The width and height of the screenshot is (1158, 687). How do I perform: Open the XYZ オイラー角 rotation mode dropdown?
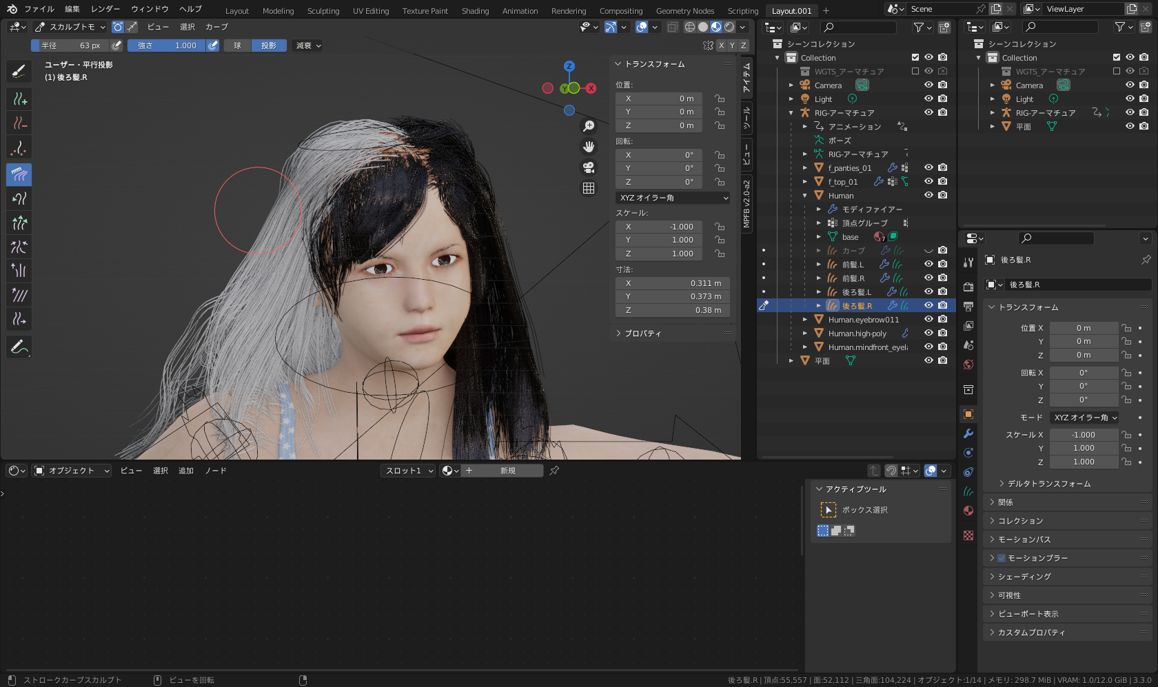(x=673, y=198)
